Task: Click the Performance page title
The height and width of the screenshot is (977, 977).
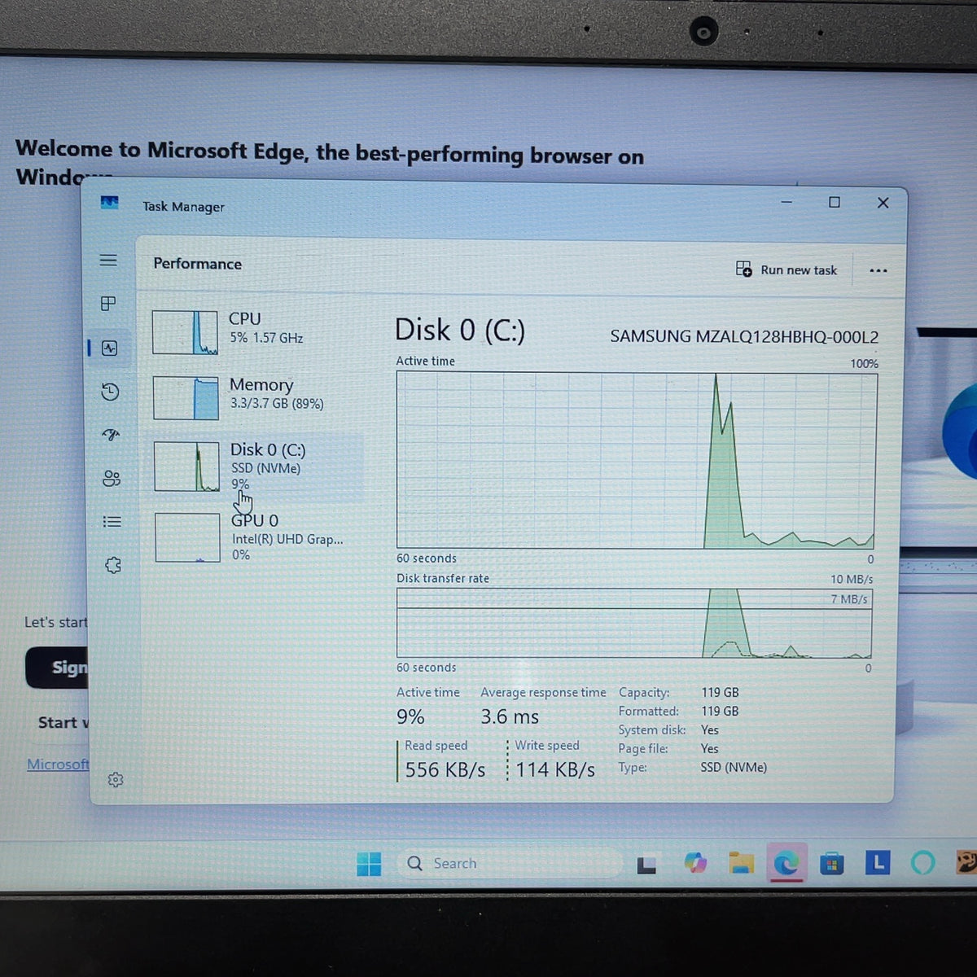Action: 198,264
